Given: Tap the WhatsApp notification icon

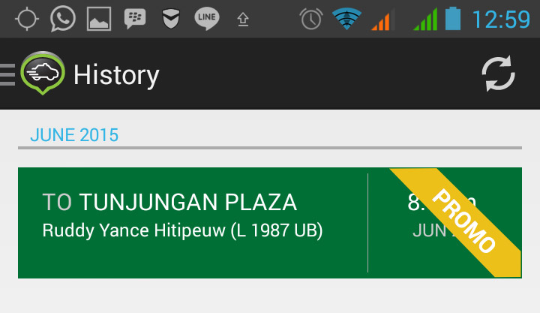Looking at the screenshot, I should coord(63,19).
